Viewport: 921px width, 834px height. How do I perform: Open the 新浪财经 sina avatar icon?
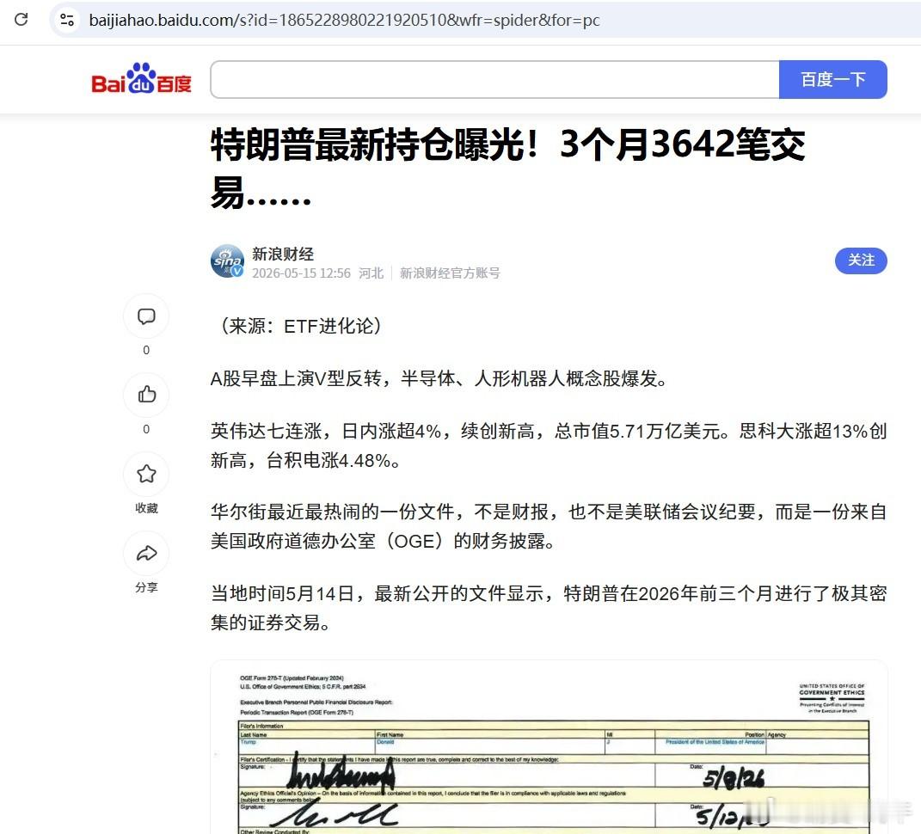pyautogui.click(x=227, y=261)
